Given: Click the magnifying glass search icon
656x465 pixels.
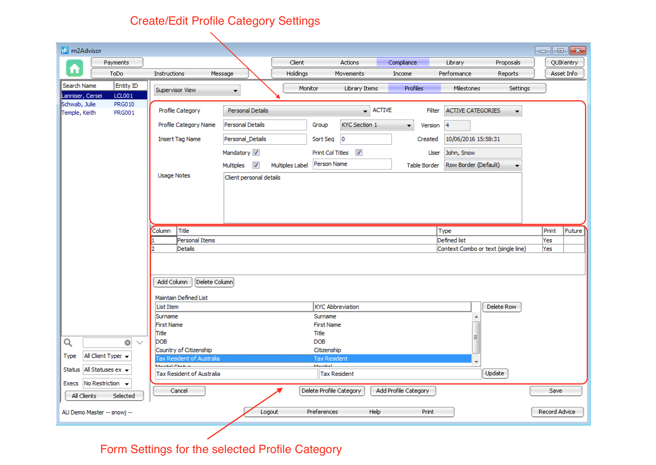Looking at the screenshot, I should pyautogui.click(x=68, y=342).
